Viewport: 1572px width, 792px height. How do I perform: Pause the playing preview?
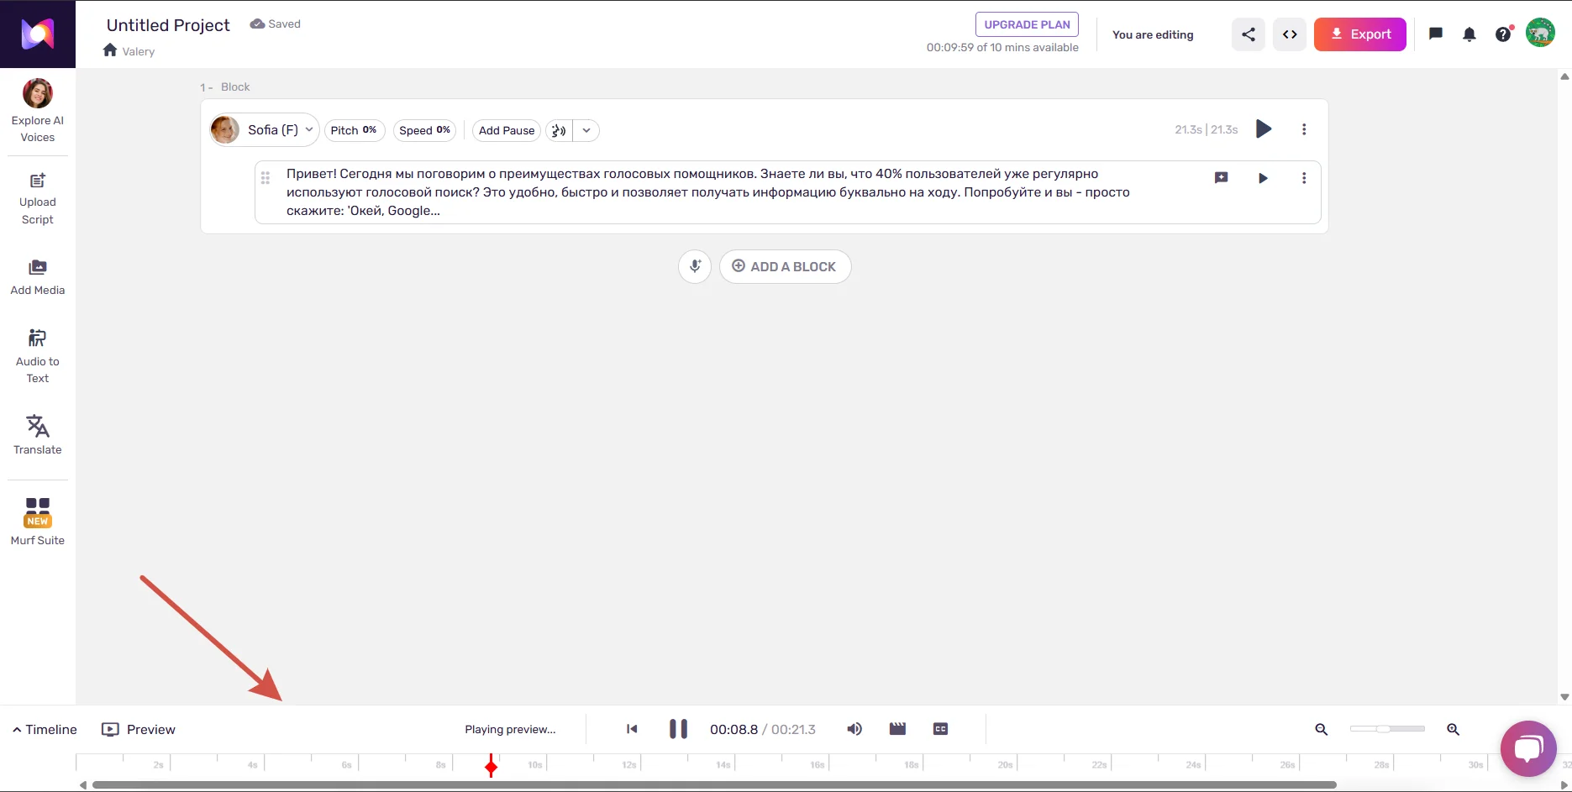[x=678, y=729]
